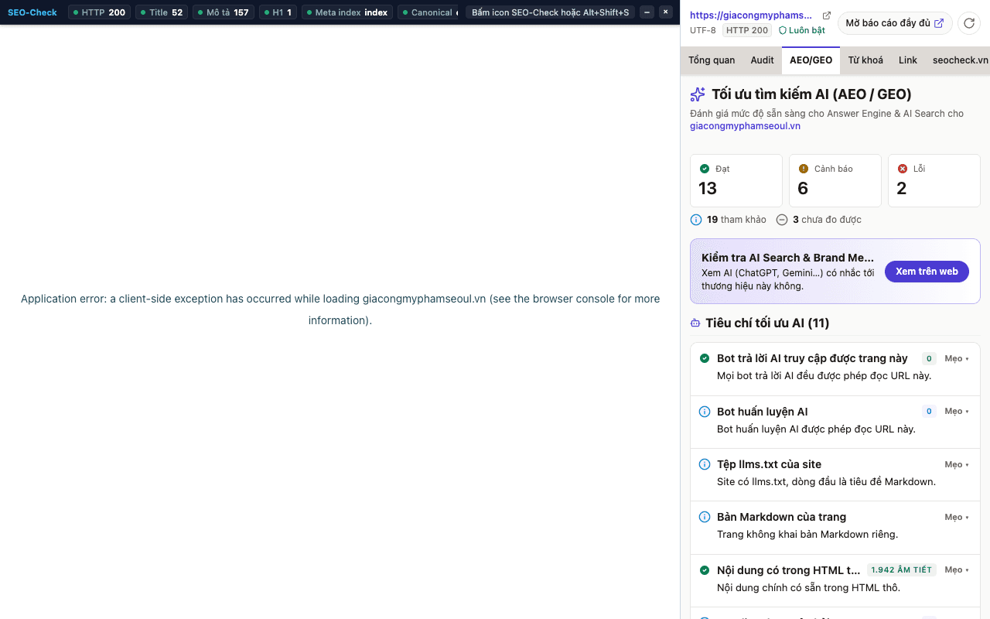Expand Mẹo for Nội dung có trong HTML row
990x619 pixels.
coord(957,570)
